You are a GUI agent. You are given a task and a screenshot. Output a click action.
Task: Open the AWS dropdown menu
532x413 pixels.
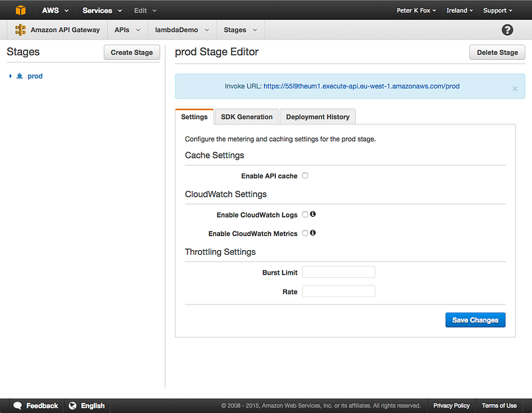(55, 11)
